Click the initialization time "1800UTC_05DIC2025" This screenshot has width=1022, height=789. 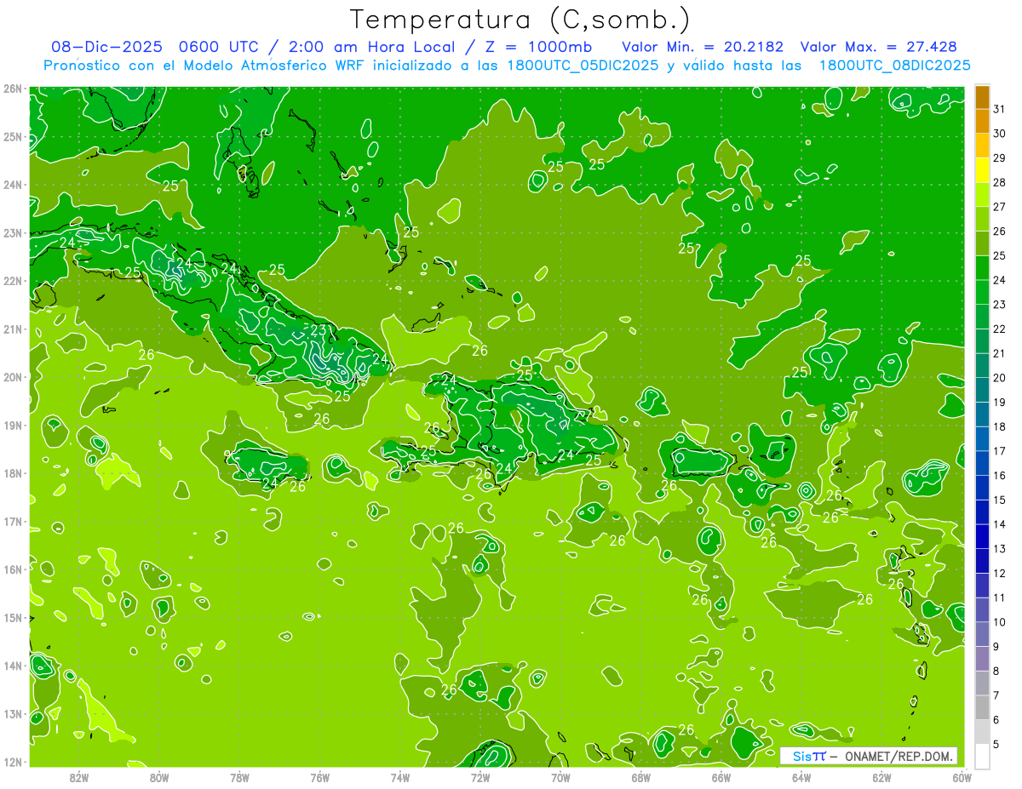pyautogui.click(x=583, y=66)
